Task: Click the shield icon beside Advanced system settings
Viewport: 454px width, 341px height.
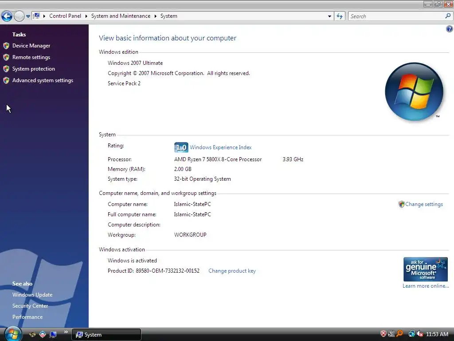Action: pos(6,80)
